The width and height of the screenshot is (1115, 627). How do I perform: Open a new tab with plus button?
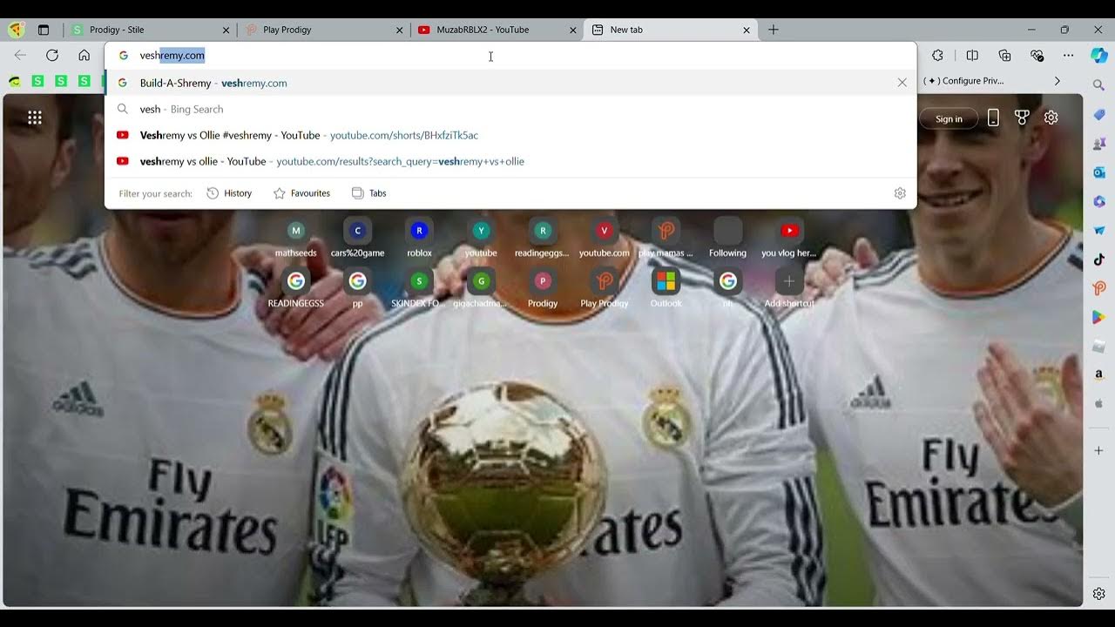pos(773,30)
